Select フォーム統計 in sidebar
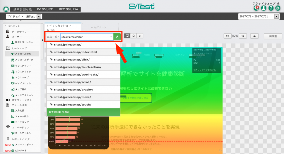This screenshot has height=154, width=284. tap(20, 117)
